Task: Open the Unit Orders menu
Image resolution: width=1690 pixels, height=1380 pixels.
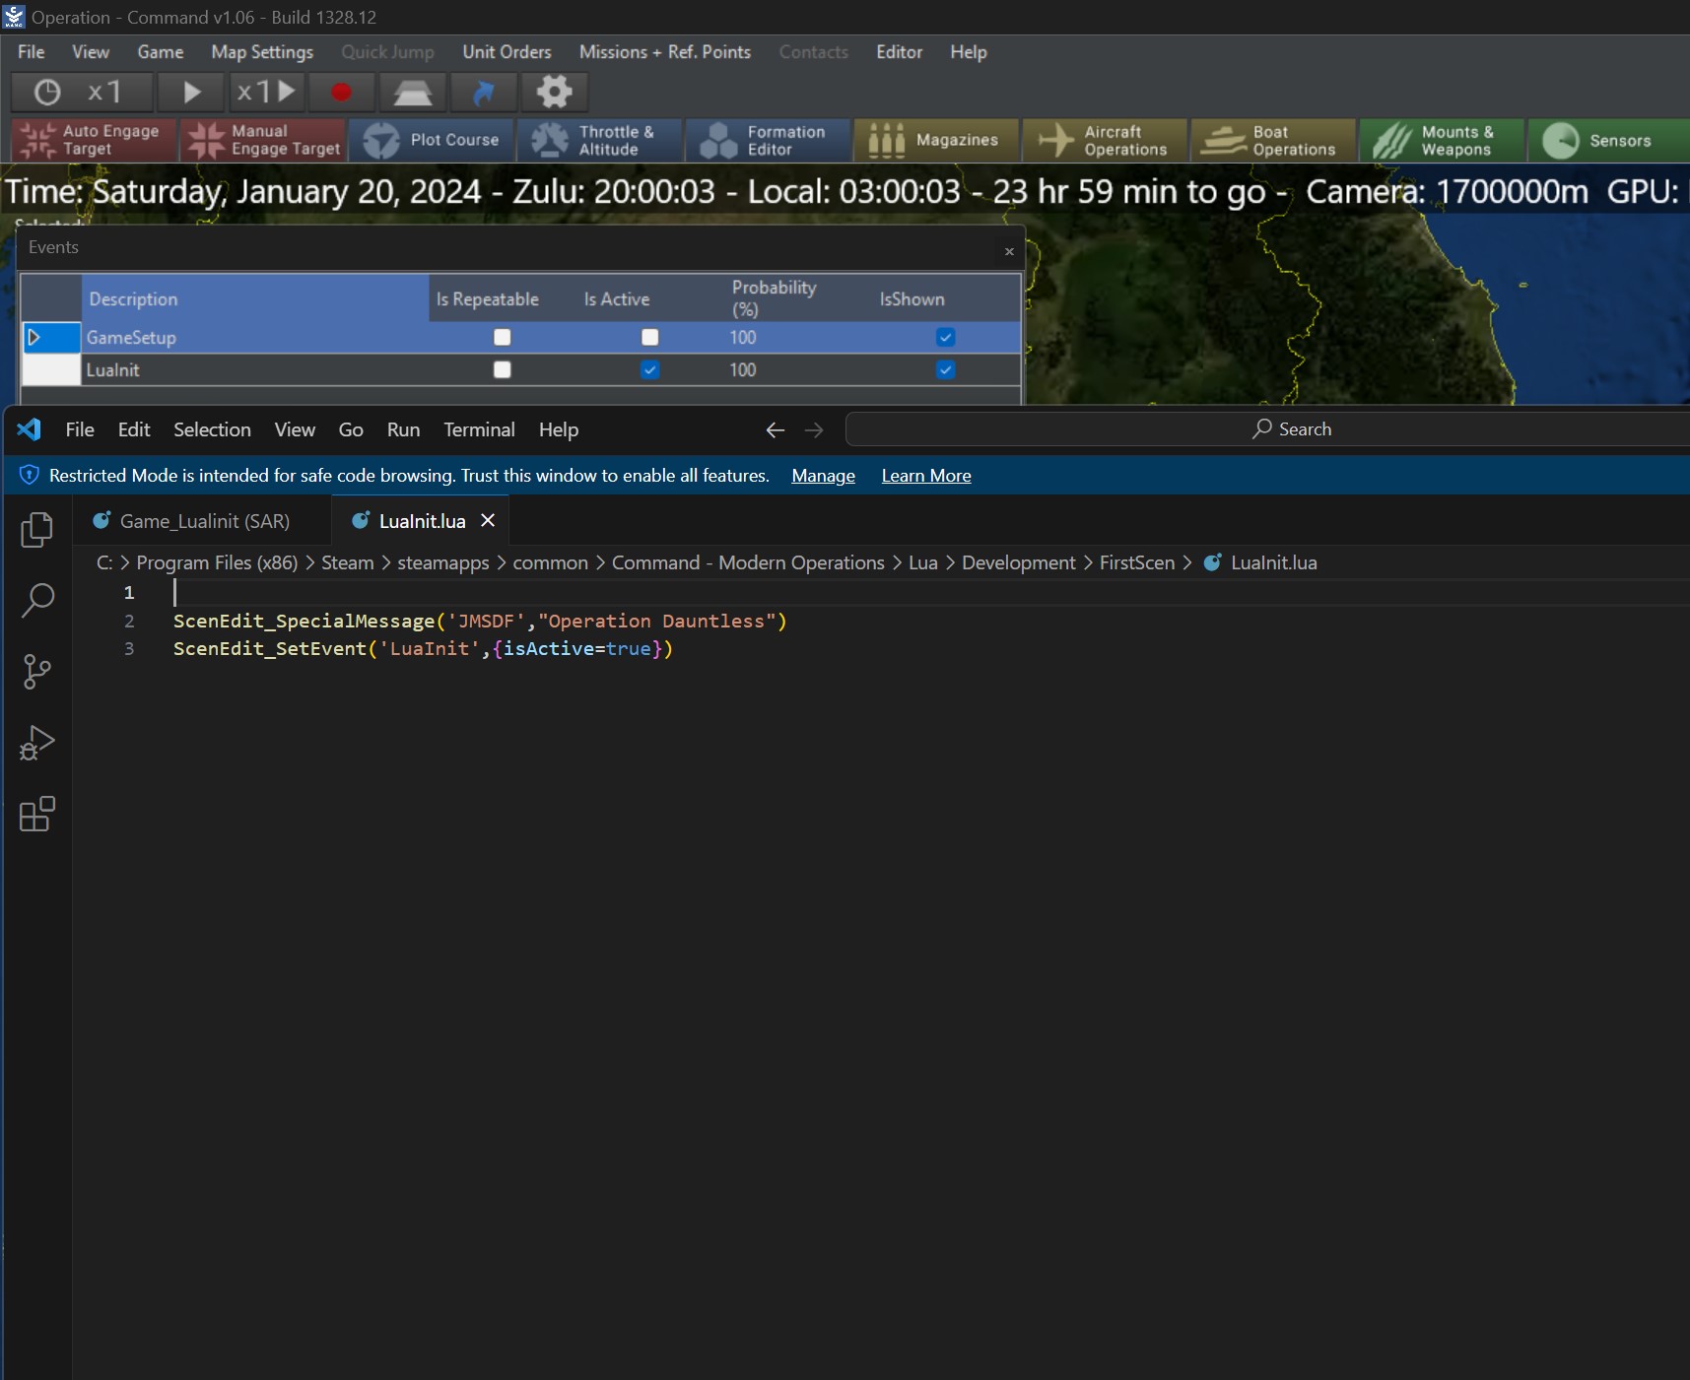Action: (507, 52)
